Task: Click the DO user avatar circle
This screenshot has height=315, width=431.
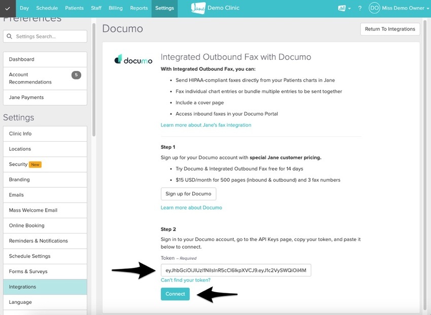Action: [374, 8]
